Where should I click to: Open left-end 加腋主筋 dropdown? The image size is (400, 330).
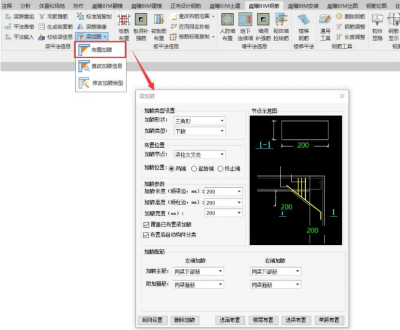pyautogui.click(x=198, y=271)
